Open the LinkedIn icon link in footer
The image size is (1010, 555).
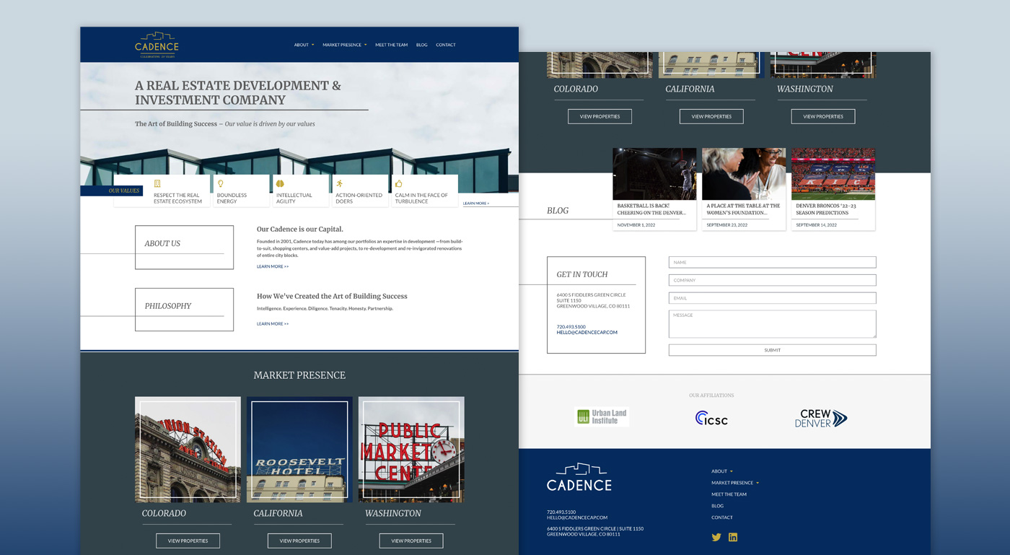pos(733,537)
